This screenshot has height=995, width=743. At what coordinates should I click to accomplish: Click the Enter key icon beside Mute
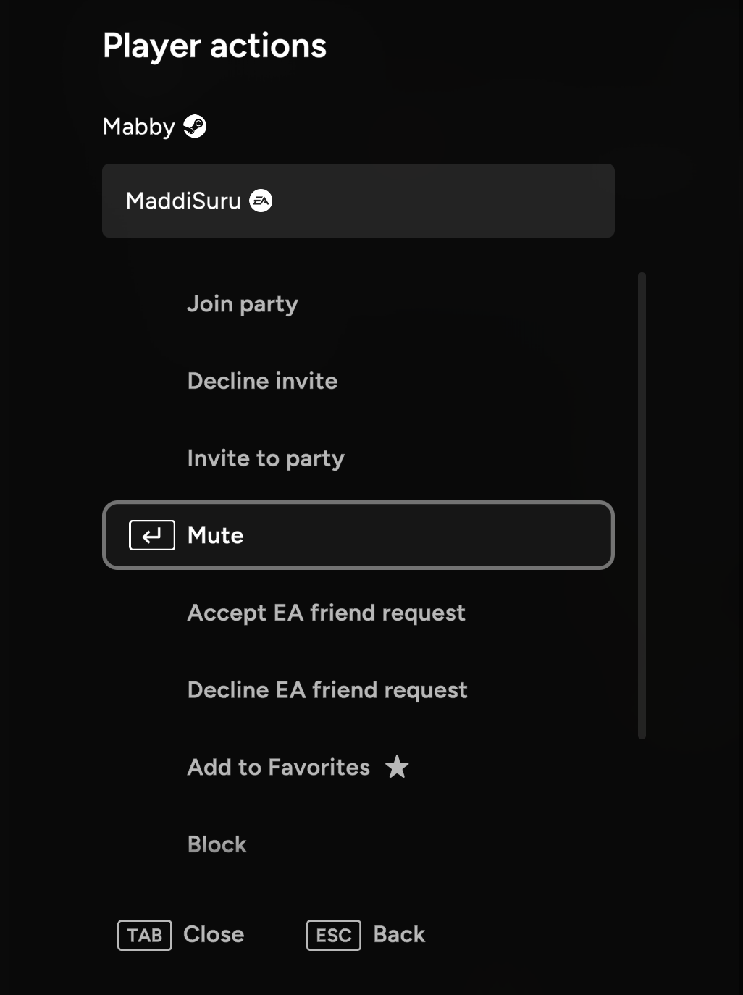(152, 535)
